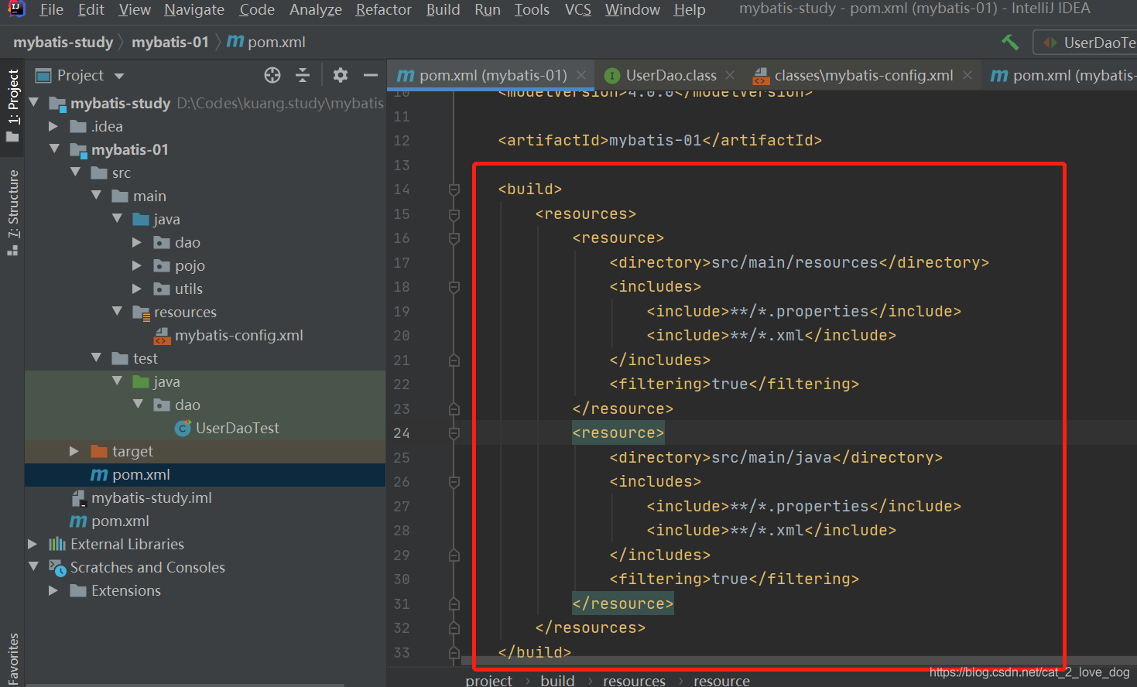Open the Refactor menu
Viewport: 1137px width, 687px height.
pyautogui.click(x=383, y=9)
